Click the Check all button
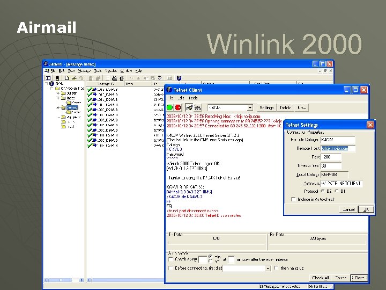 (x=320, y=278)
